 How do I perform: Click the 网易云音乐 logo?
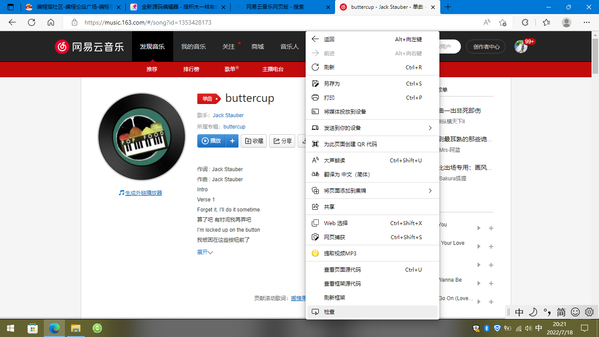89,47
